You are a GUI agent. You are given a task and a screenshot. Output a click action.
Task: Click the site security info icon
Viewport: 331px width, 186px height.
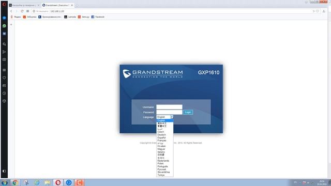34,11
